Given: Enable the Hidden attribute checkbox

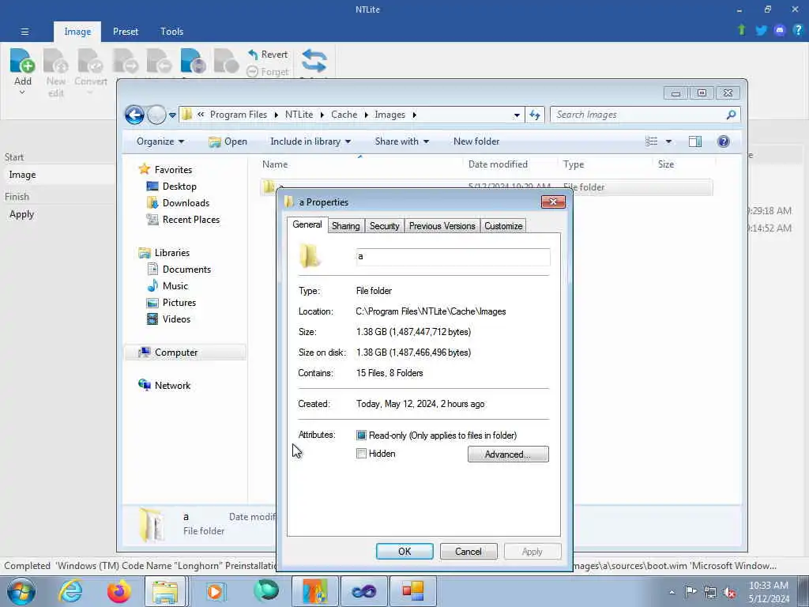Looking at the screenshot, I should pos(361,453).
